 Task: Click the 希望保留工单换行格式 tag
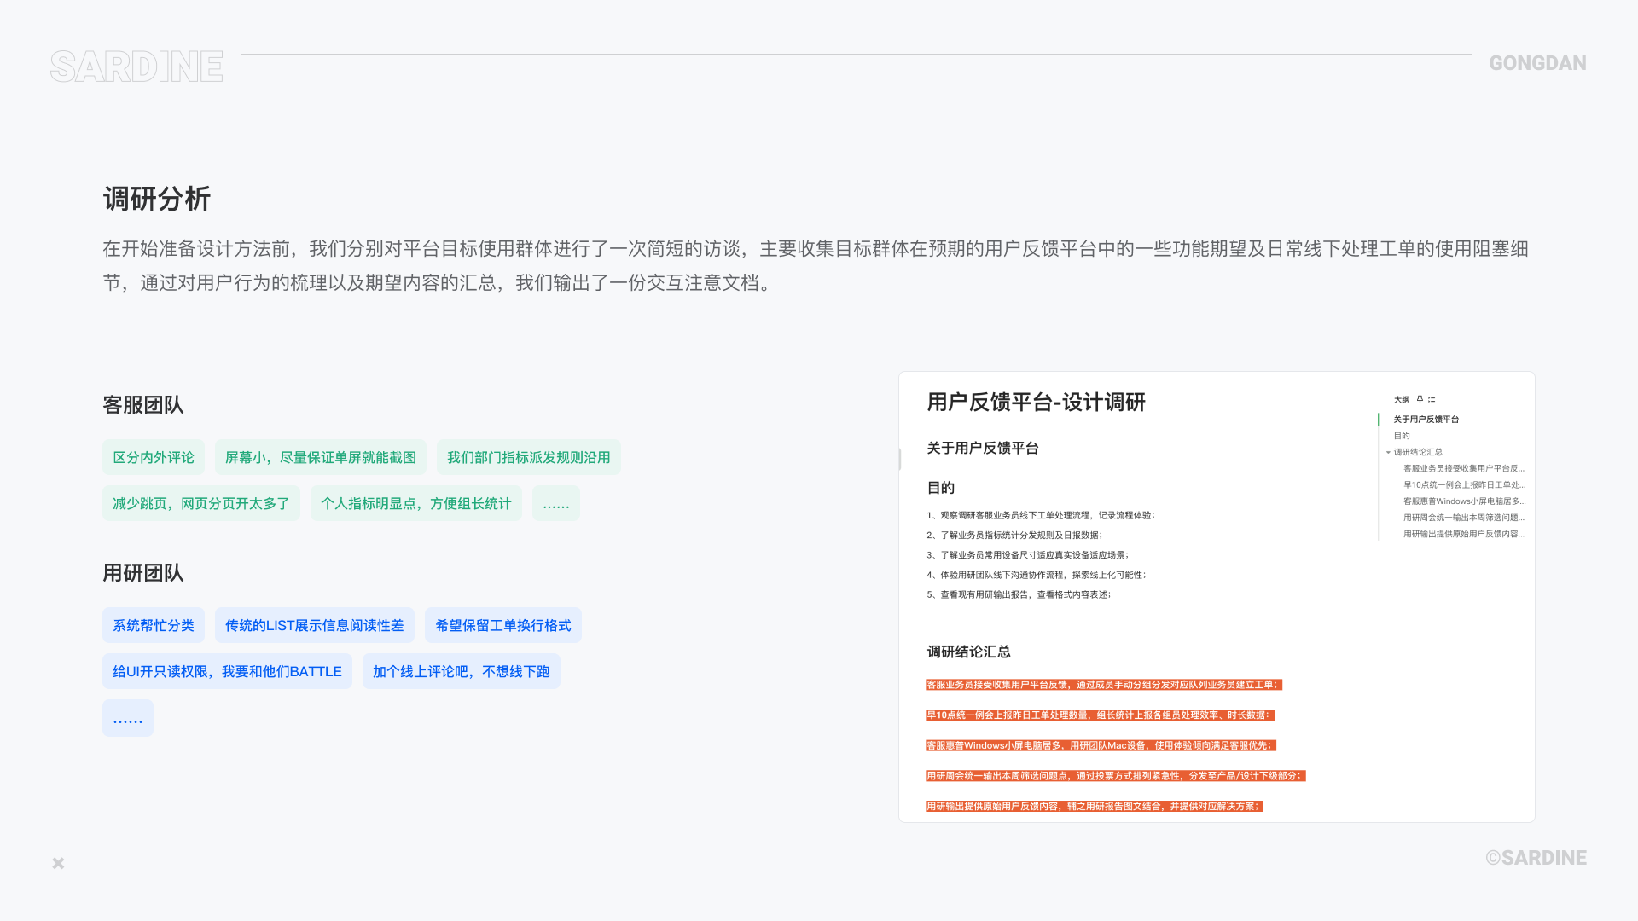503,625
